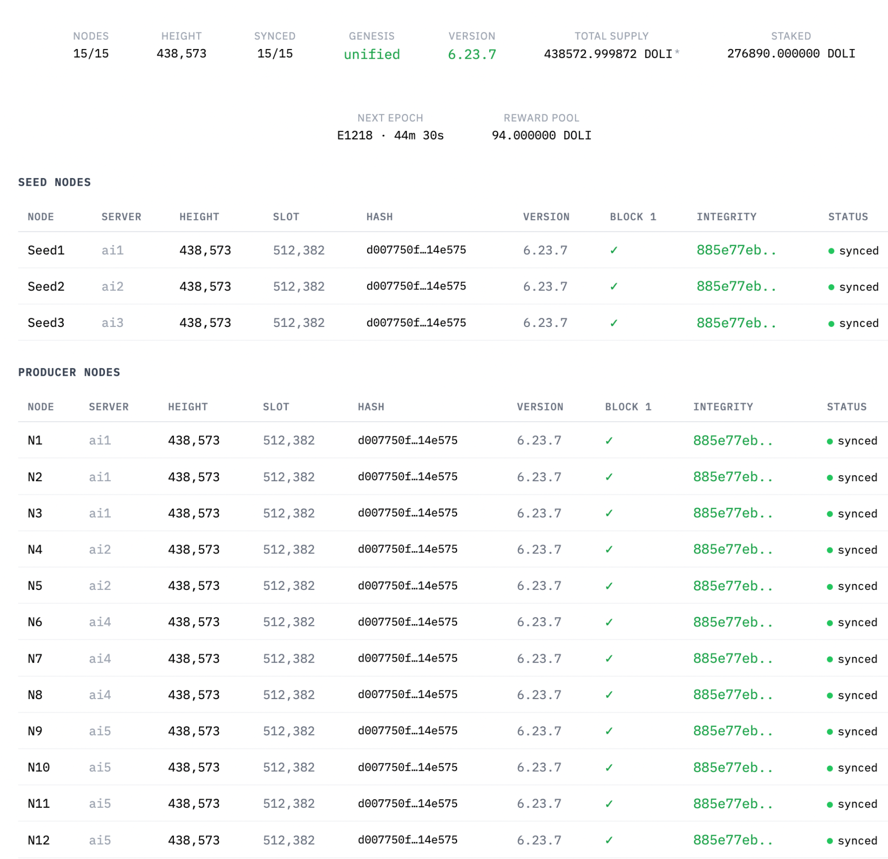
Task: Click the block hash d007750f…14e575 for Seed3
Action: point(416,323)
